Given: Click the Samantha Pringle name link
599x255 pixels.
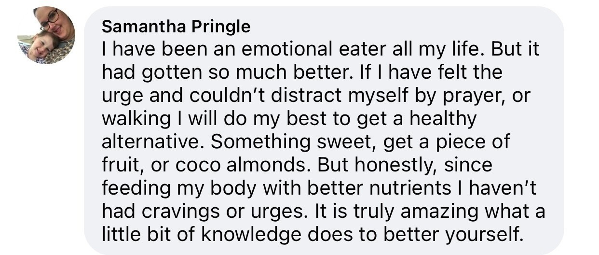Looking at the screenshot, I should (176, 27).
